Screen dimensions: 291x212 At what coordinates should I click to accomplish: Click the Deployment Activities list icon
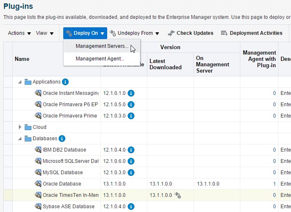(x=224, y=33)
